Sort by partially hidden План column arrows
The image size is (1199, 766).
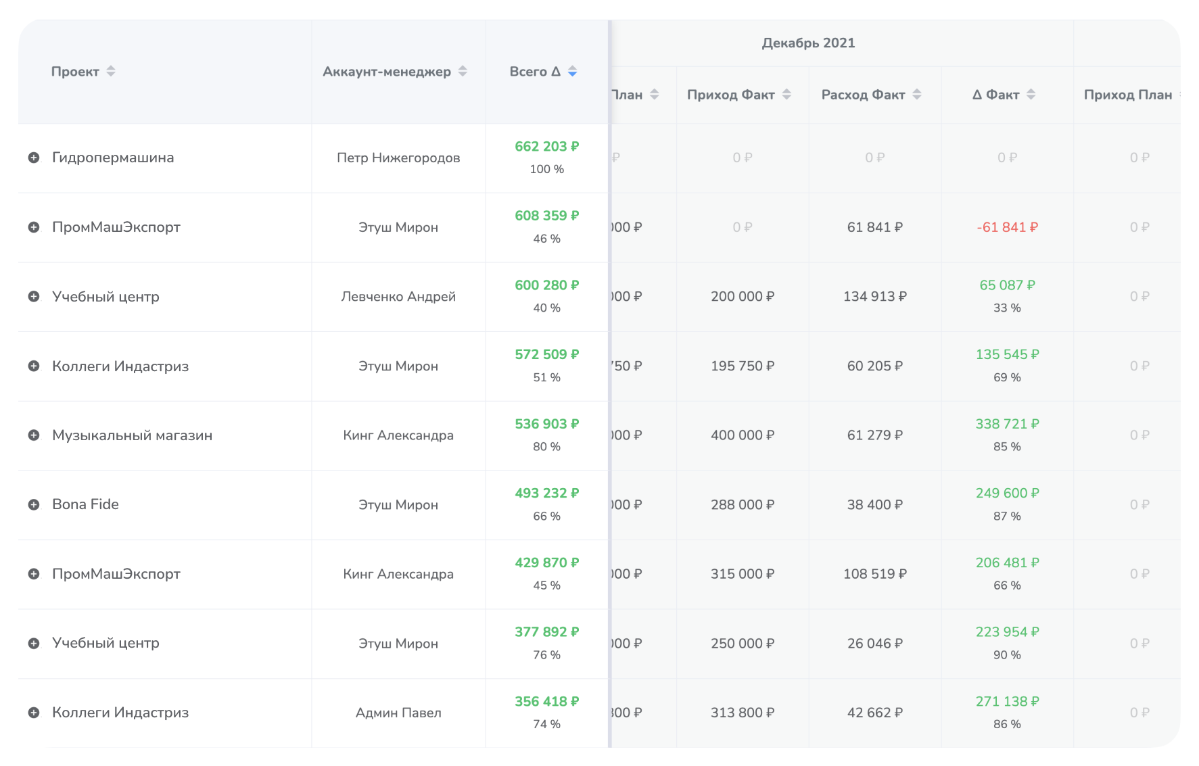(x=654, y=95)
